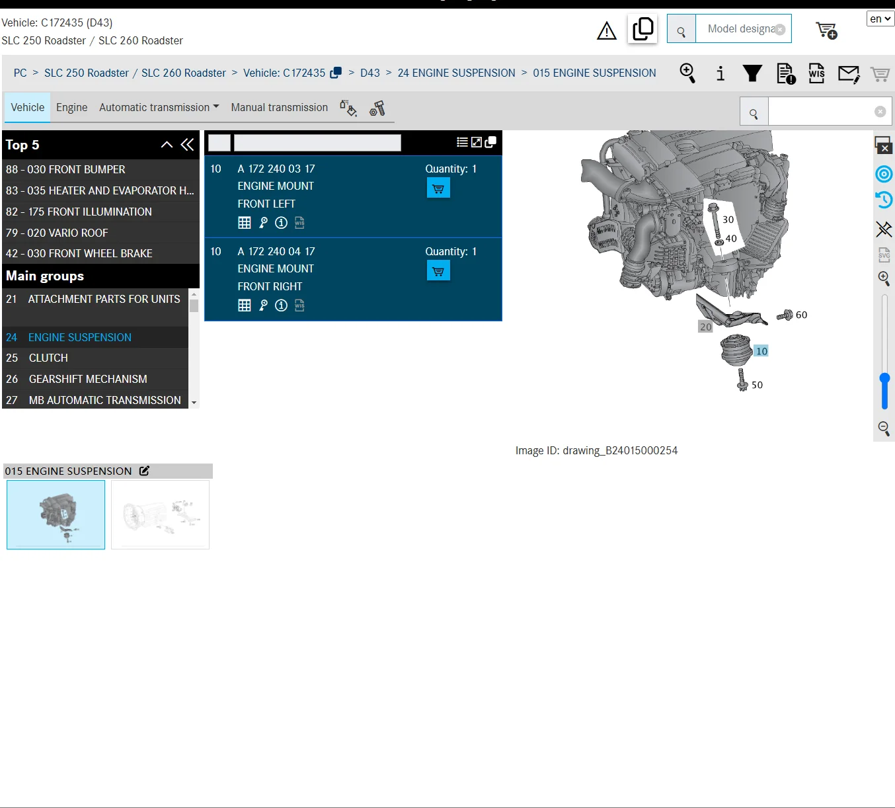Select the engine drawing thumbnail
Image resolution: width=895 pixels, height=808 pixels.
click(x=56, y=514)
